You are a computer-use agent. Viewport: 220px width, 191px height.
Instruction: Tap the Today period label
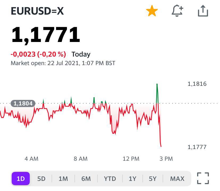81,54
